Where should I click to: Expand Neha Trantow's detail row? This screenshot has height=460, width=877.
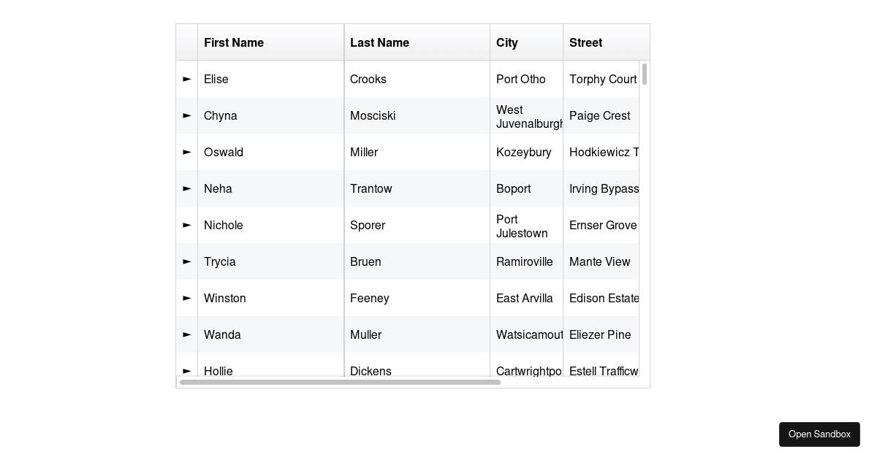pos(186,188)
